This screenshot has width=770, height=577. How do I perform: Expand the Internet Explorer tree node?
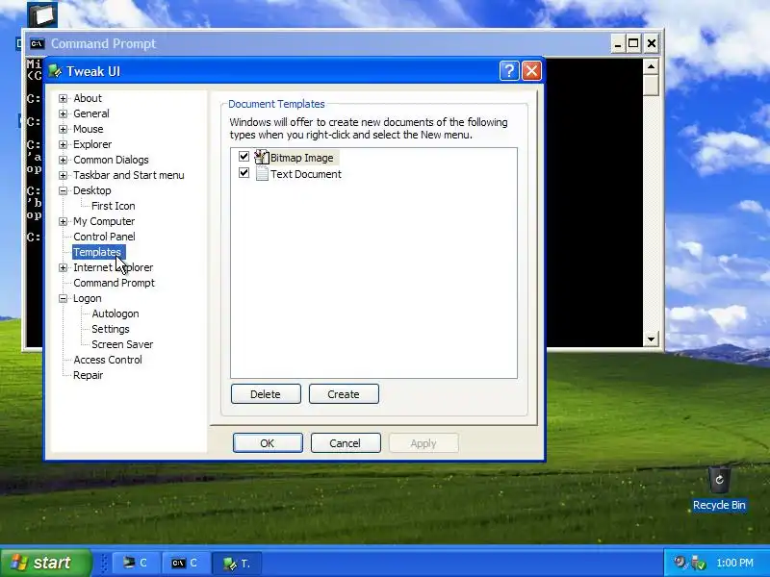coord(63,268)
